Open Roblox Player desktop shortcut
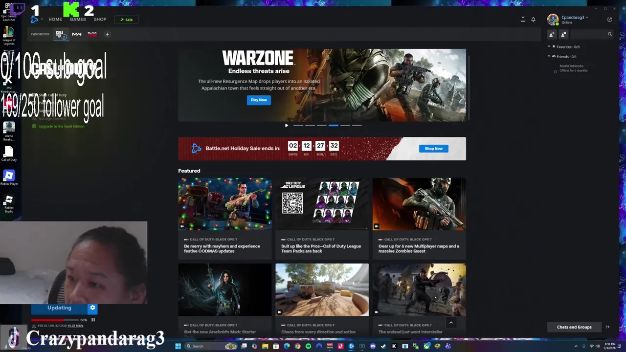The width and height of the screenshot is (626, 352). 9,177
